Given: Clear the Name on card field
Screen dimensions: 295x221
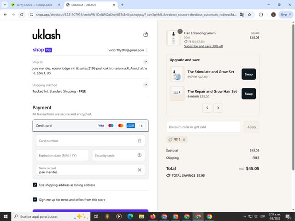Looking at the screenshot, I should pos(139,170).
